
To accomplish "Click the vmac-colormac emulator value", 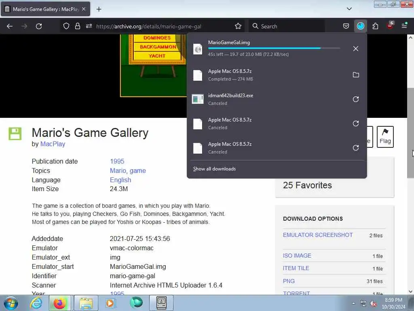I will click(131, 248).
